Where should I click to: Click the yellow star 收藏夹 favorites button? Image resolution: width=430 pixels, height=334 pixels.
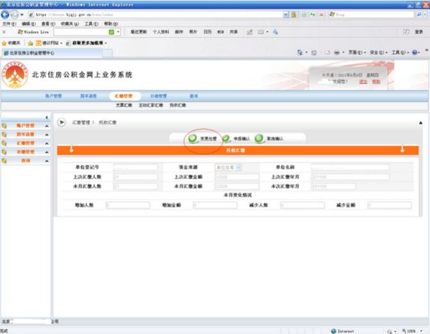click(11, 43)
